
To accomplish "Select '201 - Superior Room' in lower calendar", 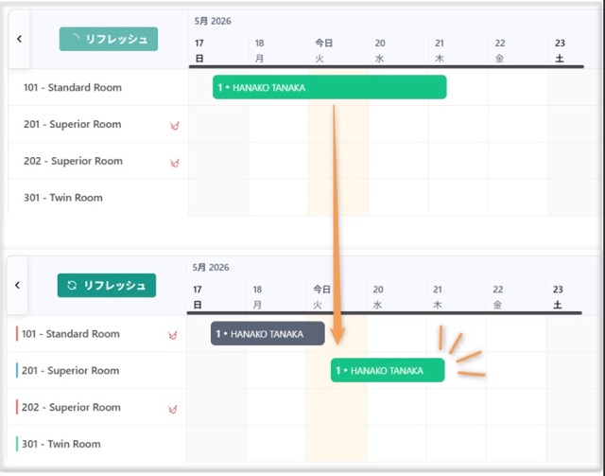I will 71,371.
